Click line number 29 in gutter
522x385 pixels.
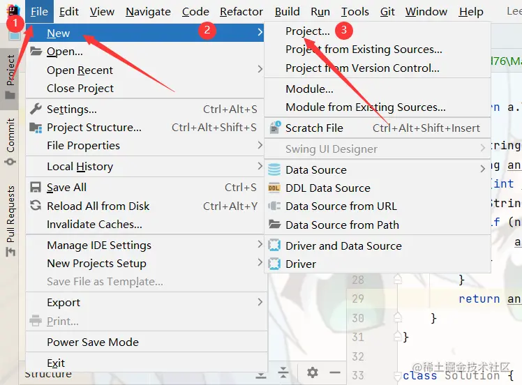point(358,299)
